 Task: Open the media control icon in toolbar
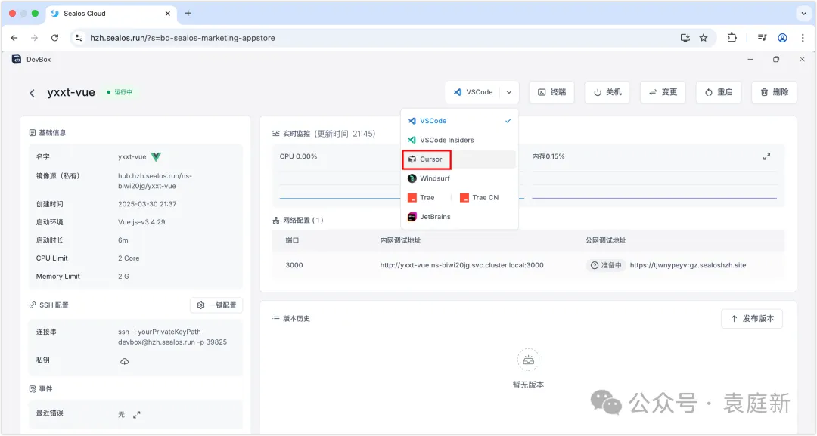763,38
